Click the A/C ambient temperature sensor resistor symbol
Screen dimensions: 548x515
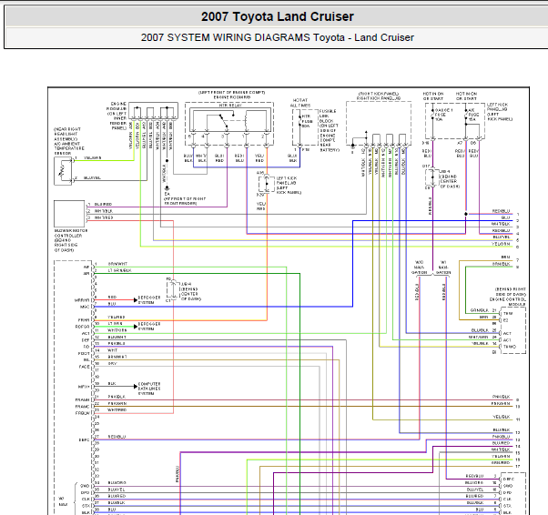pos(62,171)
